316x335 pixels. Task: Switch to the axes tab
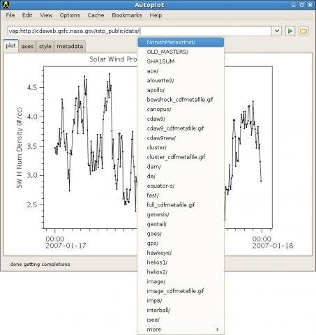(27, 46)
